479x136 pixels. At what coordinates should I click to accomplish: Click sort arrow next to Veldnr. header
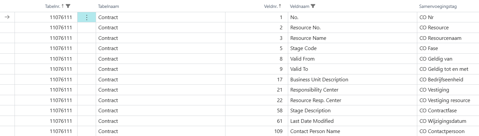(280, 6)
